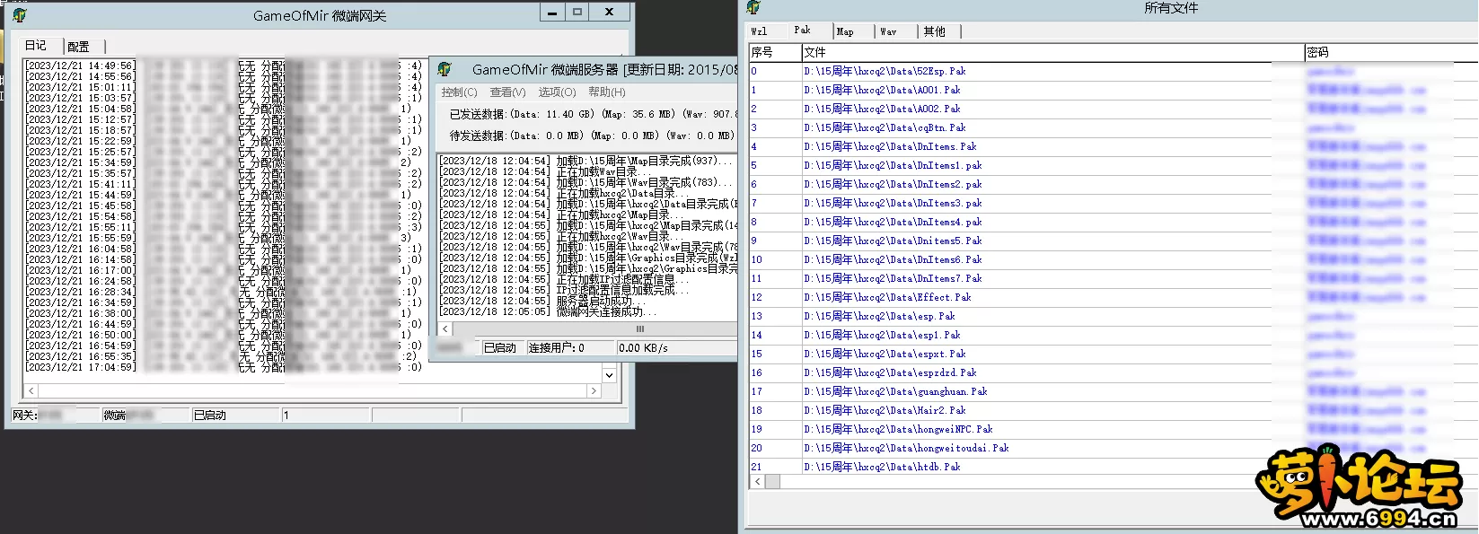
Task: Click the 密码 column header
Action: pyautogui.click(x=1391, y=52)
